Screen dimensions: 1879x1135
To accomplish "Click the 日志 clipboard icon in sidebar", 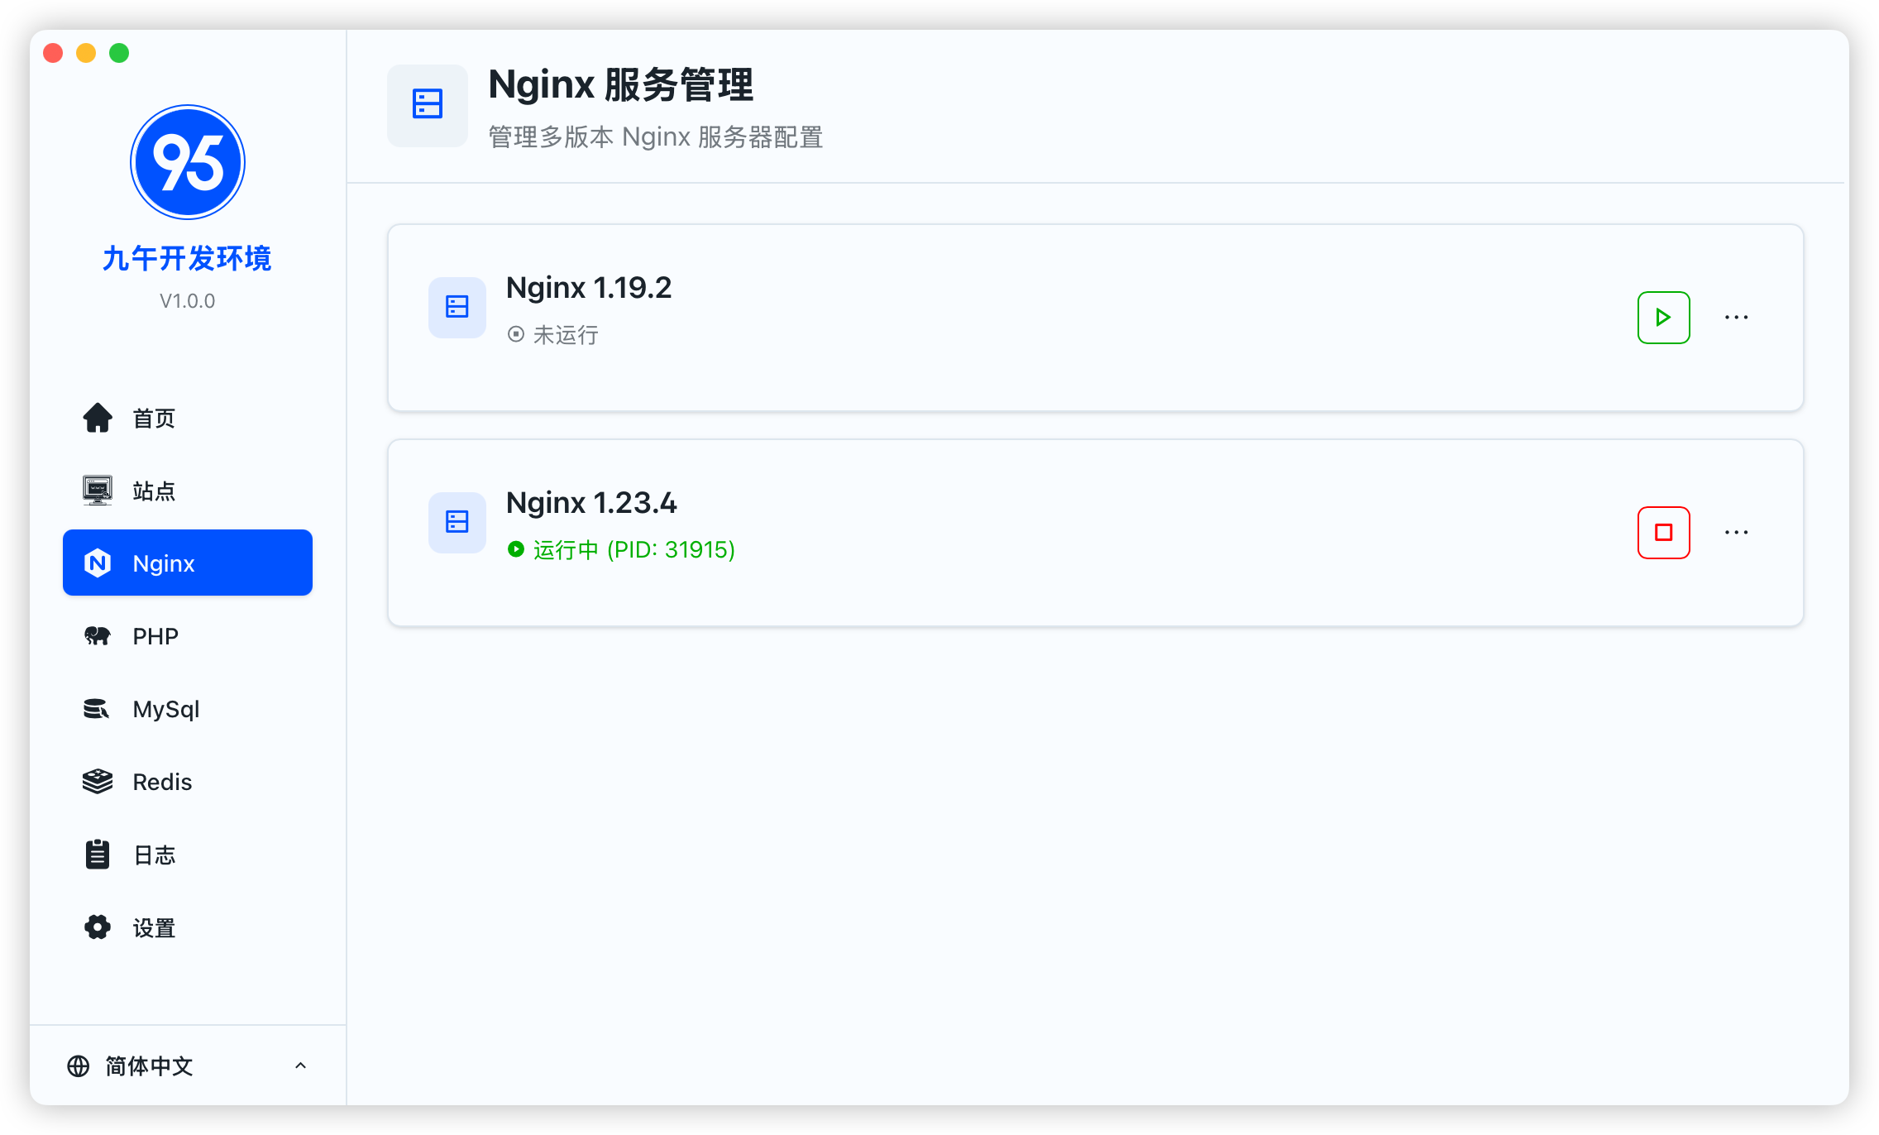I will tap(97, 854).
